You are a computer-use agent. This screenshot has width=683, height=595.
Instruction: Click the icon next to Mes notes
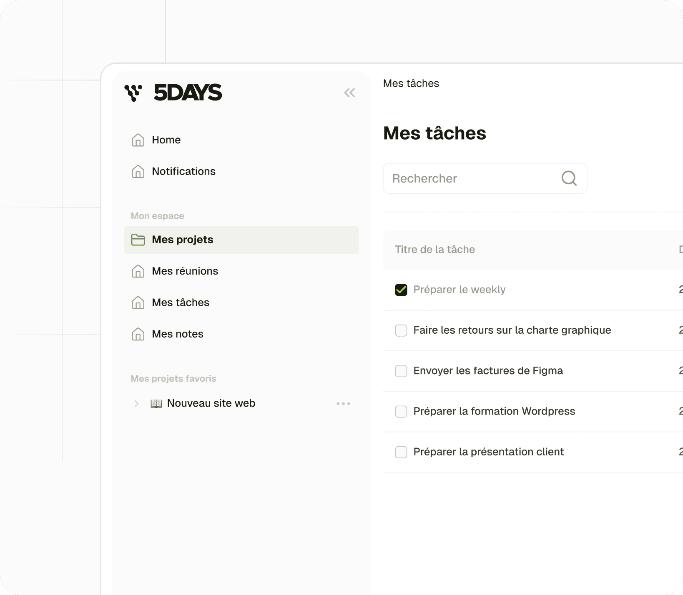[x=138, y=334]
